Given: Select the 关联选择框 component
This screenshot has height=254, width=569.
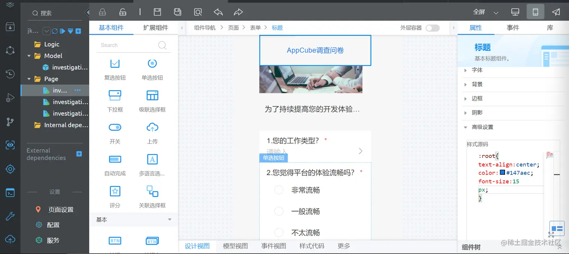Looking at the screenshot, I should (x=152, y=197).
